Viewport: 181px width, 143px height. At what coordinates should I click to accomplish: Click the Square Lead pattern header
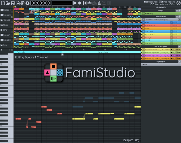click(101, 52)
